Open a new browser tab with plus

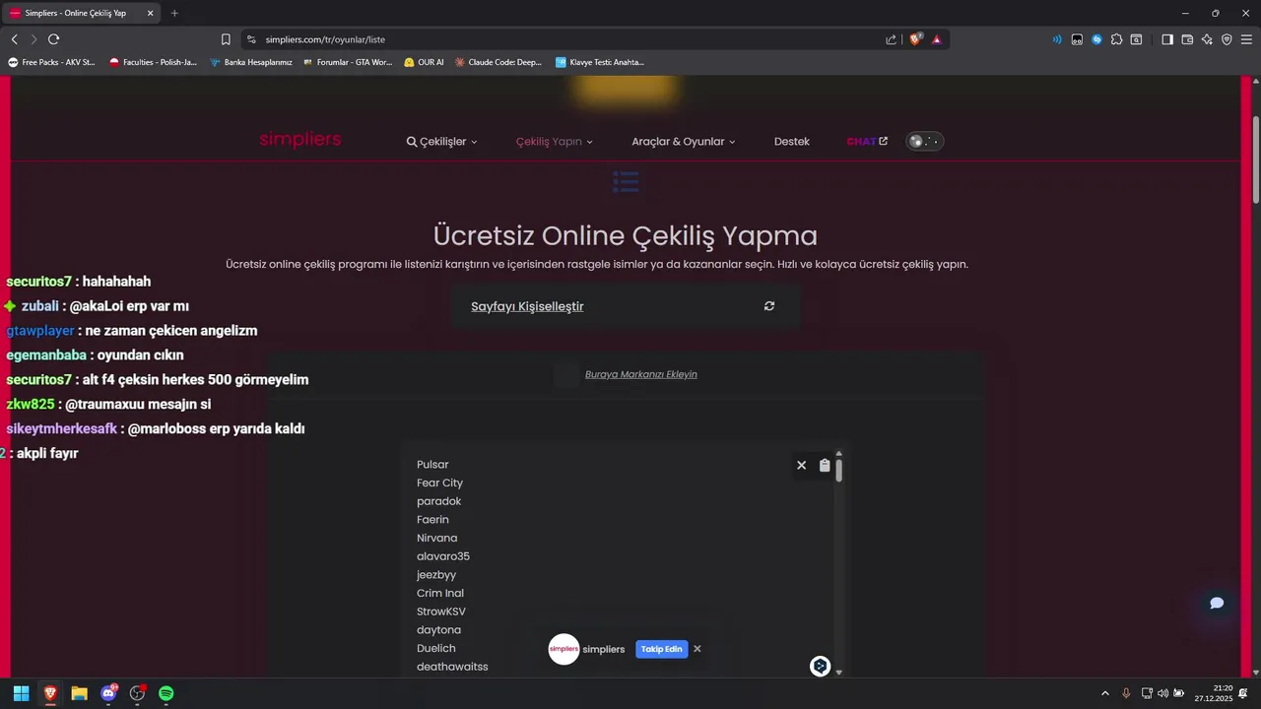174,13
